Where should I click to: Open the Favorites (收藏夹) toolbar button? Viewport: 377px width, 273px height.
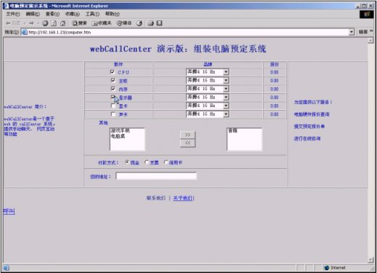(101, 23)
